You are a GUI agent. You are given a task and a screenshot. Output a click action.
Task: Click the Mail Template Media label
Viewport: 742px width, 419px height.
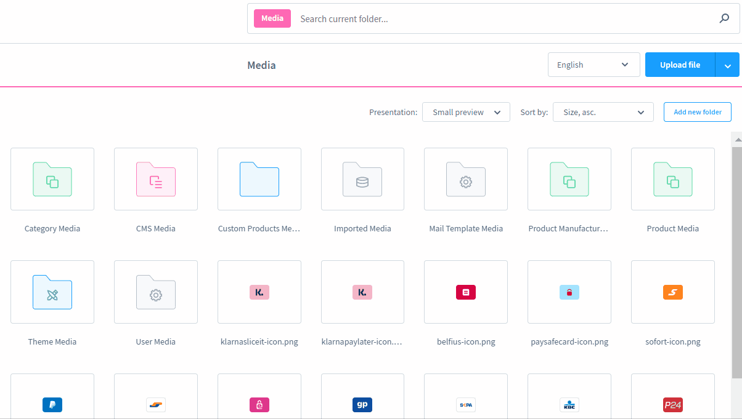pos(466,228)
